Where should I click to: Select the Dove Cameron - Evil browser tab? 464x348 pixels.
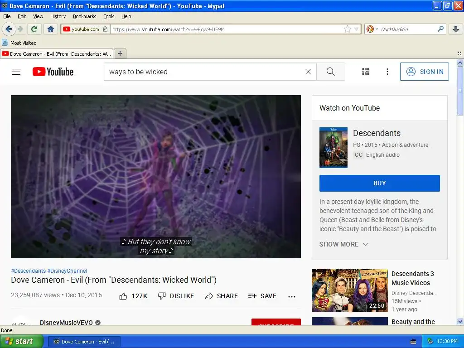[57, 53]
